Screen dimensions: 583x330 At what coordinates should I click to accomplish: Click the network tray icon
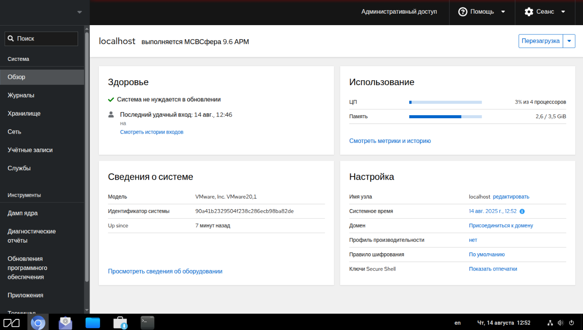tap(550, 323)
